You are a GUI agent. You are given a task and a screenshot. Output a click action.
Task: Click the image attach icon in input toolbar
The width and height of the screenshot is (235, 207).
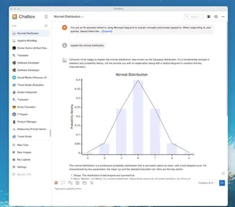[56, 183]
